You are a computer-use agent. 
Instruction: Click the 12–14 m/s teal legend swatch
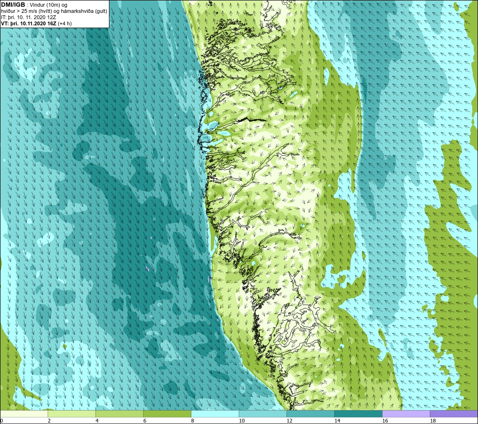click(310, 413)
